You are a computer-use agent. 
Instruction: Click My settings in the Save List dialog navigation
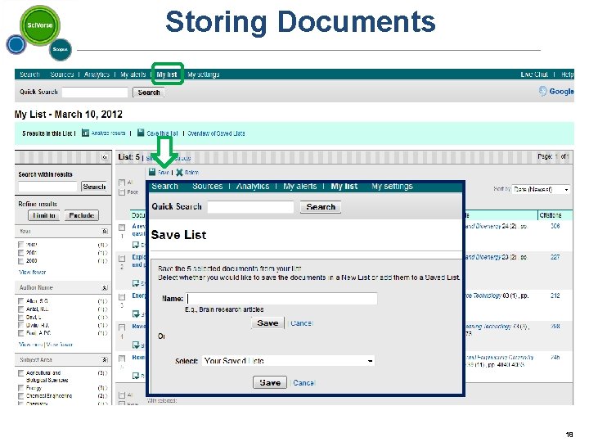pyautogui.click(x=392, y=186)
